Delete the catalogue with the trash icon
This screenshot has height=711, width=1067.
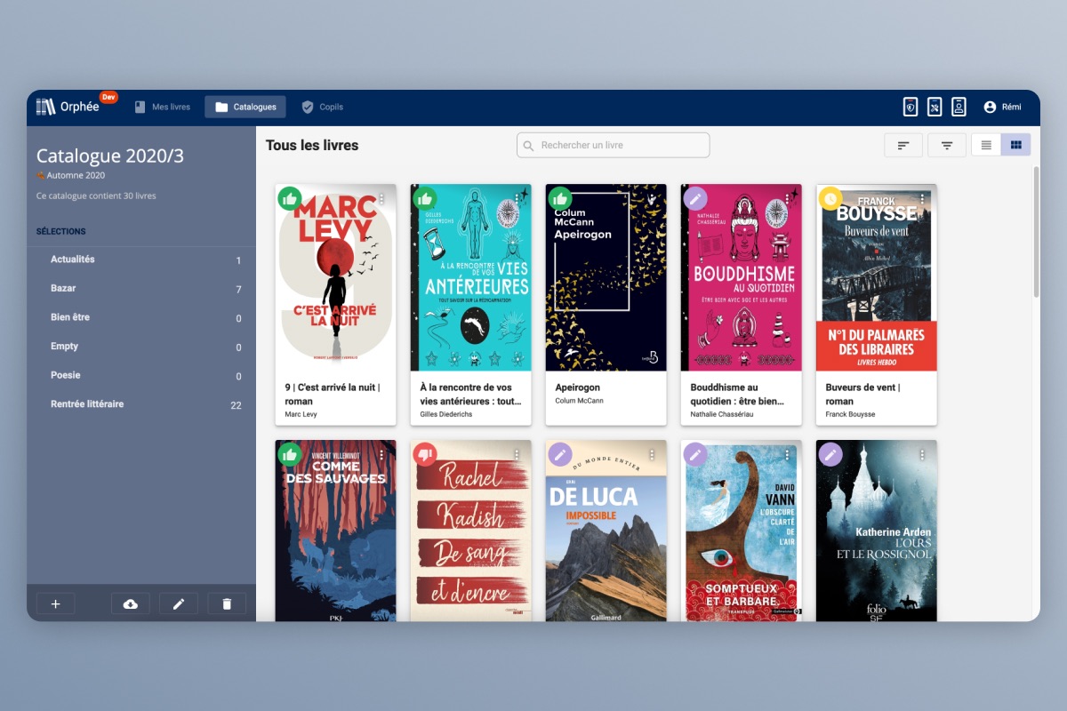coord(227,603)
